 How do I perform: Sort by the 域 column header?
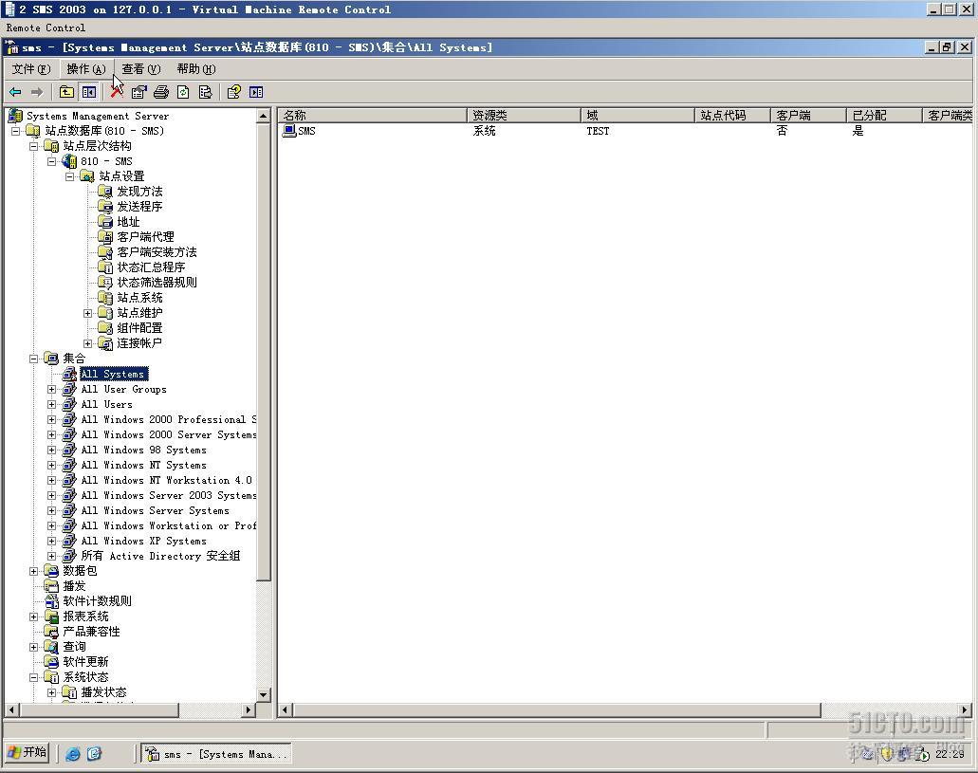point(638,116)
